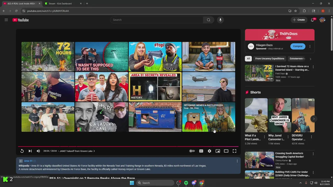333x187 pixels.
Task: Go to YouTube home via the logo
Action: click(21, 20)
